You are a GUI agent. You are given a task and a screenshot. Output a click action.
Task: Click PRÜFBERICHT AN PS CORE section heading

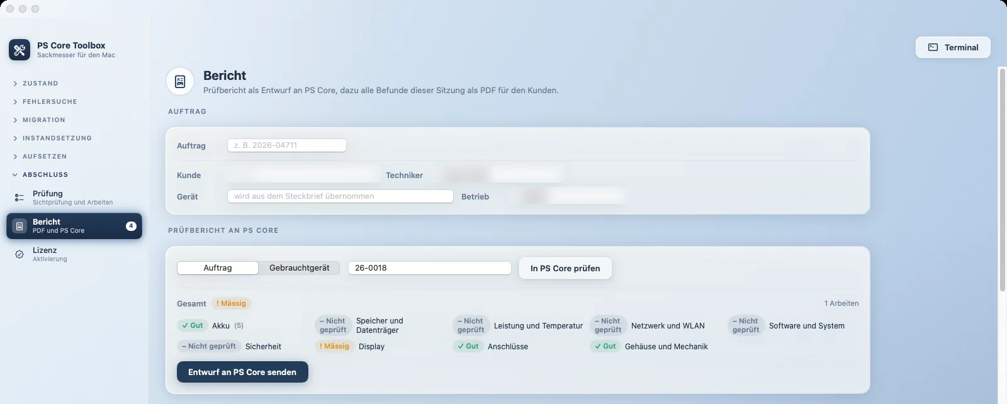[223, 230]
